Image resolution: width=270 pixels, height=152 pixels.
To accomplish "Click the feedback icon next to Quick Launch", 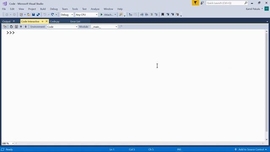I will 202,3.
